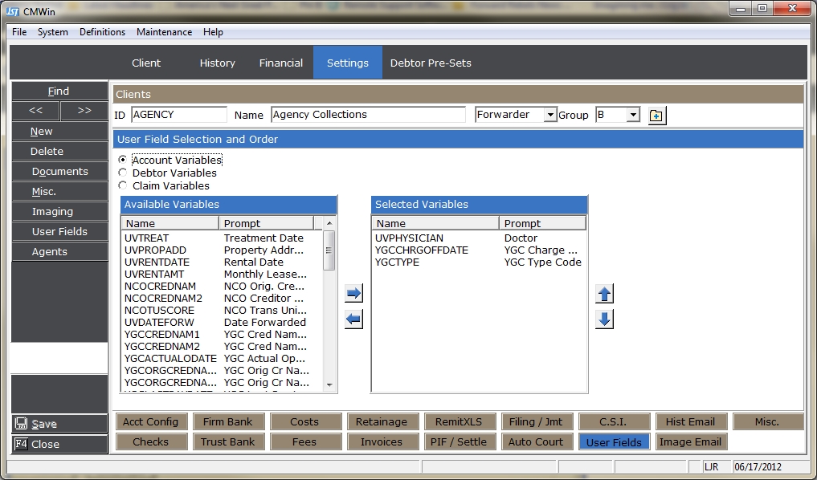Click the folder icon next to Group

(656, 116)
